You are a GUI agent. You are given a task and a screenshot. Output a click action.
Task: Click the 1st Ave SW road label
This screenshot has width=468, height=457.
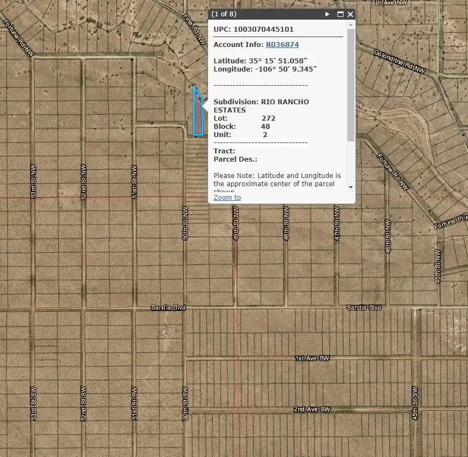coord(312,358)
